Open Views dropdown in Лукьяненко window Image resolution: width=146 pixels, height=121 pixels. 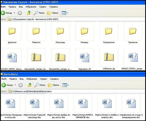pyautogui.click(x=67, y=13)
